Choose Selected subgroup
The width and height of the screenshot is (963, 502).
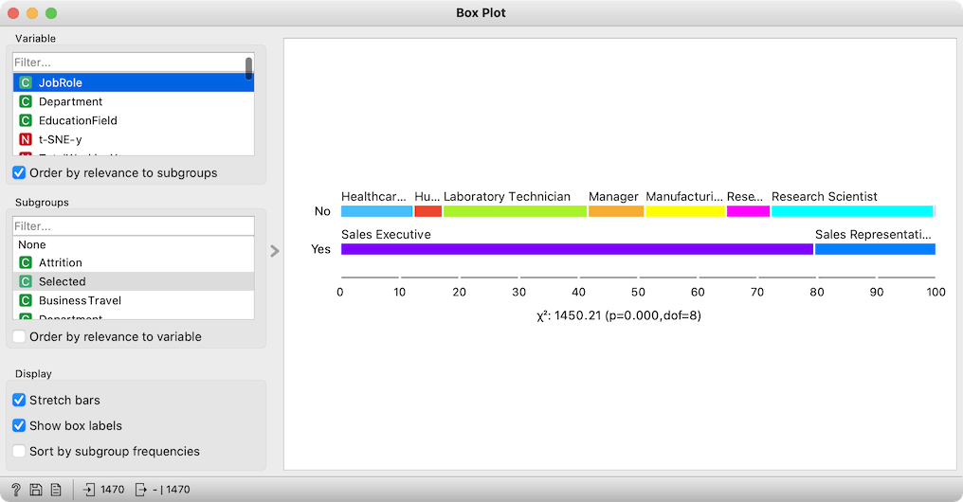(x=134, y=281)
